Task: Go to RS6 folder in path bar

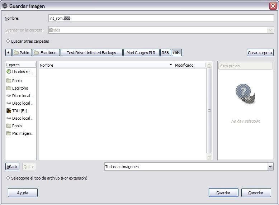Action: coord(165,53)
